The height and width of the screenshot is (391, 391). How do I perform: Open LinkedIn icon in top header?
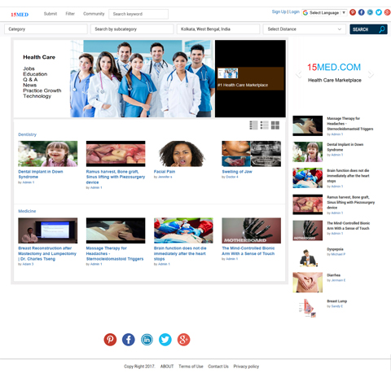pyautogui.click(x=370, y=12)
